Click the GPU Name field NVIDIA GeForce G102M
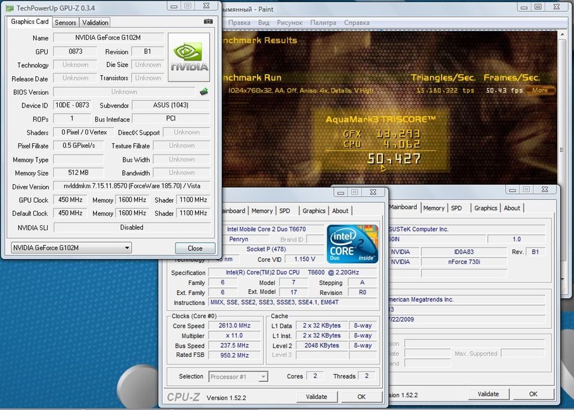Viewport: 574px width, 410px height. [108, 38]
